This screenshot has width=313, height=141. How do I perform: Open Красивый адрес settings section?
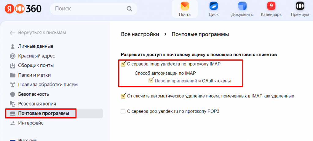[36, 56]
